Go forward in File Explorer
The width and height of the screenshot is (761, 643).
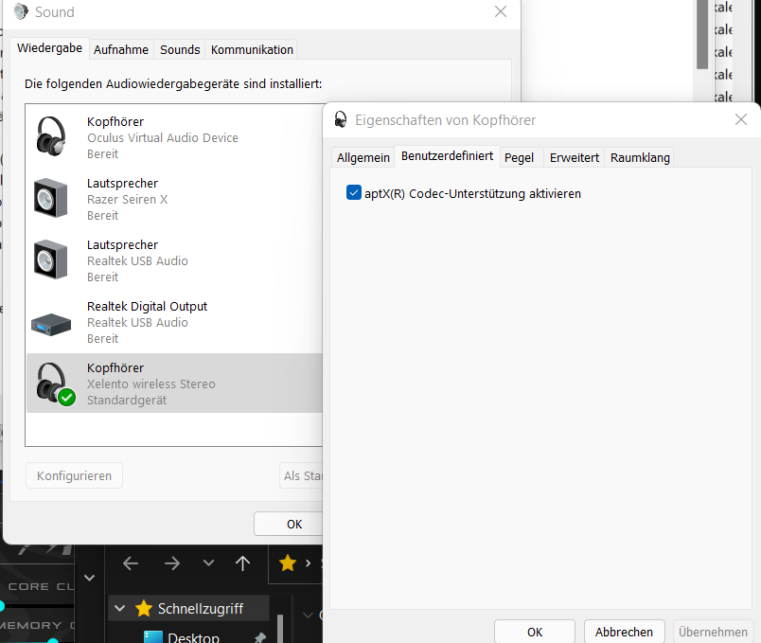[172, 563]
